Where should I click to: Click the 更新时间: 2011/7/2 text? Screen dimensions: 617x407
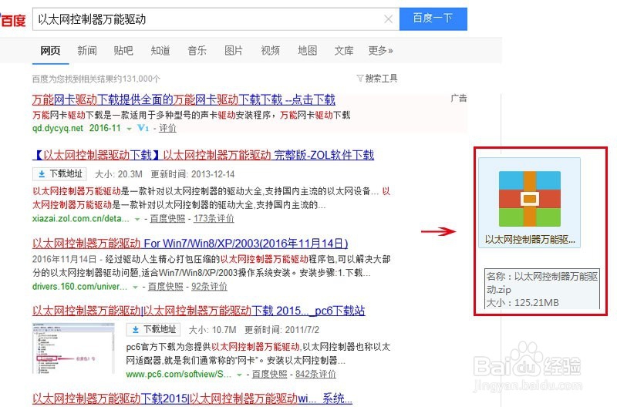click(282, 330)
